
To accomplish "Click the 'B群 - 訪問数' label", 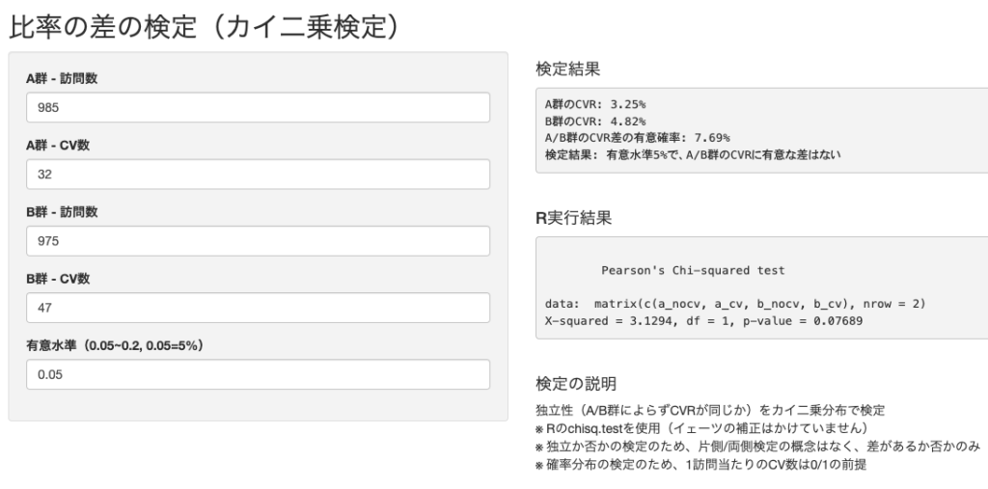I will tap(62, 212).
